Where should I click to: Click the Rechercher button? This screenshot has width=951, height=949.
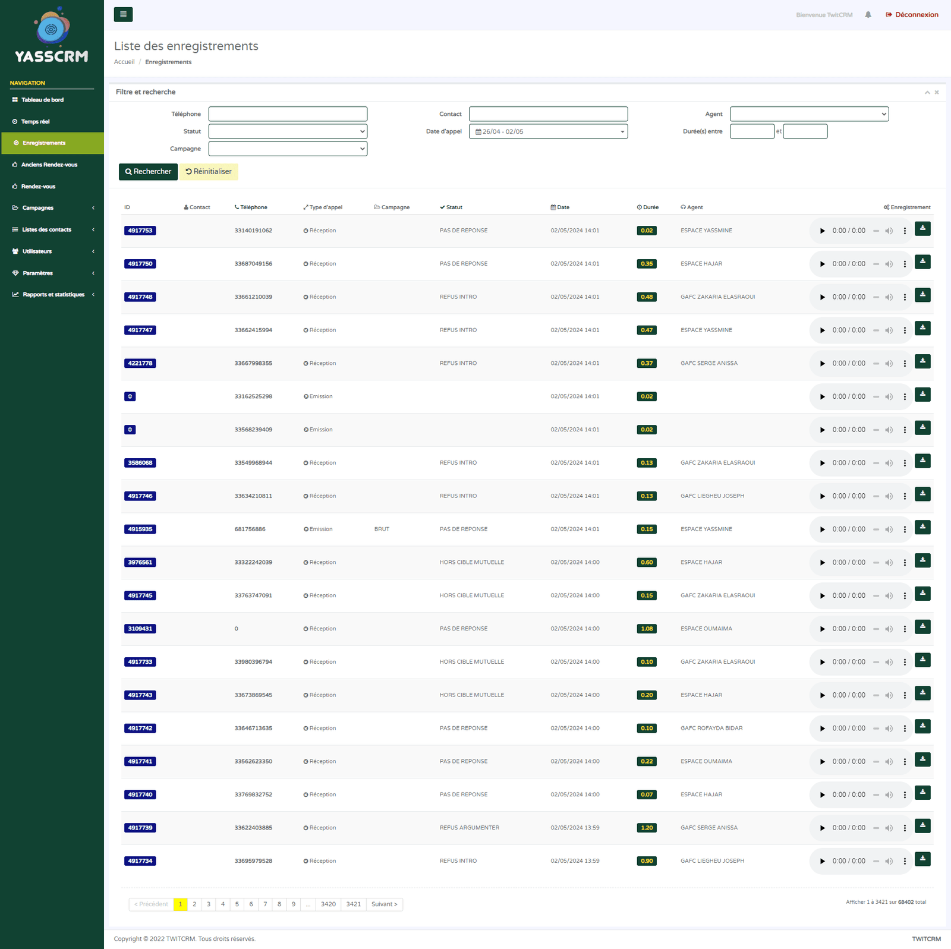pos(148,172)
